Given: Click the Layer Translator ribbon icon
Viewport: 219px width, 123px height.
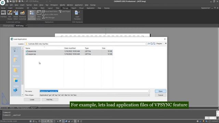Looking at the screenshot, I should [77, 15].
